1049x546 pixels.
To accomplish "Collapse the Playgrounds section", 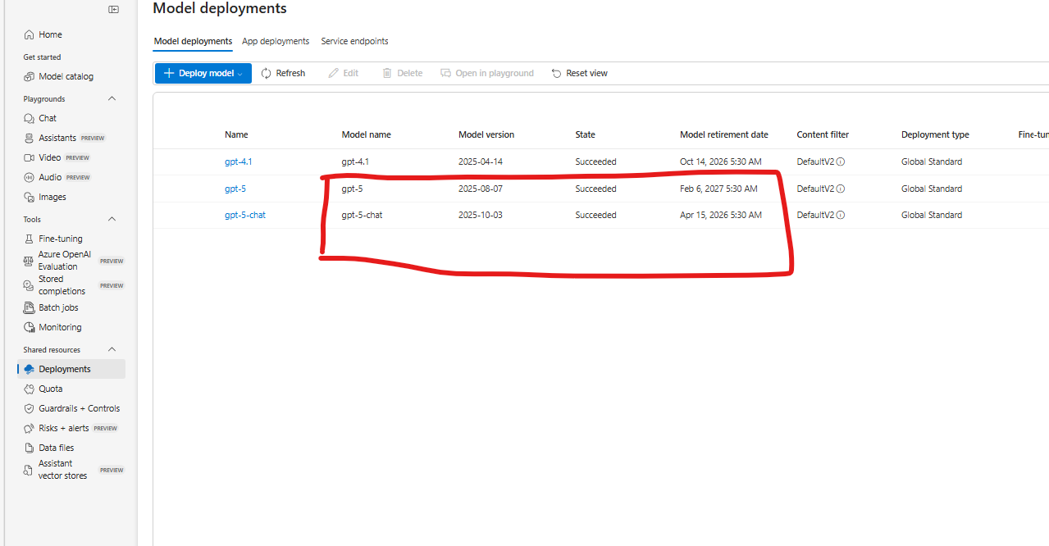I will tap(112, 98).
